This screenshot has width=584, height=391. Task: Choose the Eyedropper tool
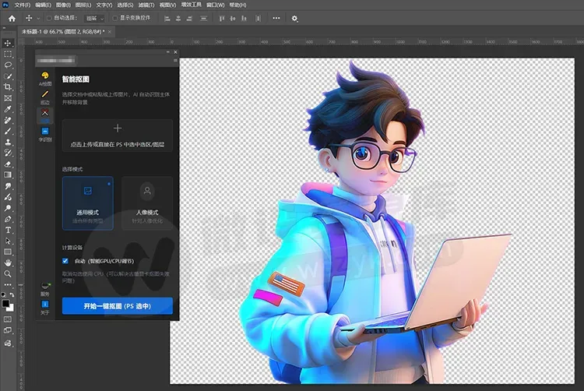click(x=8, y=109)
